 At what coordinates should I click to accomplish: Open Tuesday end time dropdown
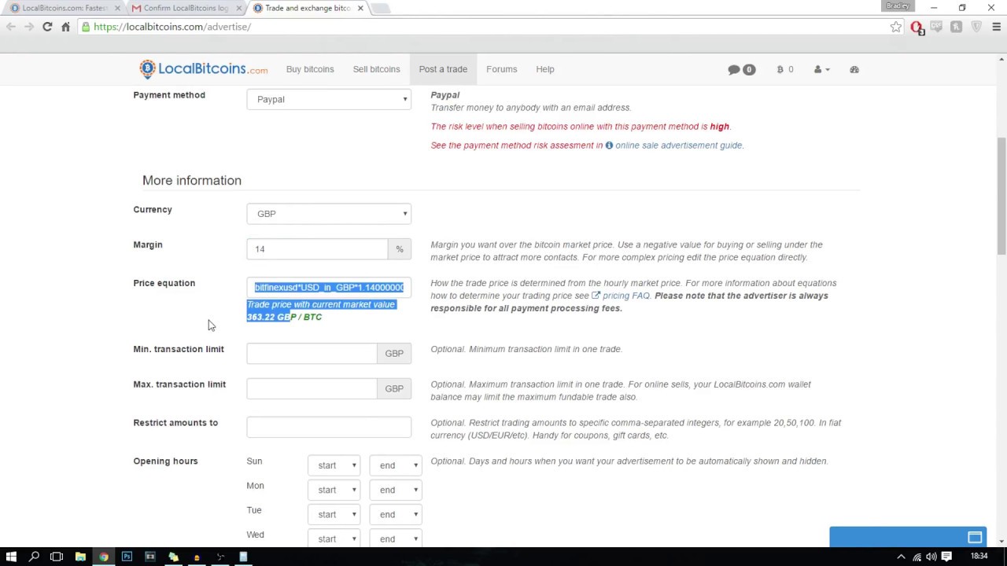click(396, 514)
